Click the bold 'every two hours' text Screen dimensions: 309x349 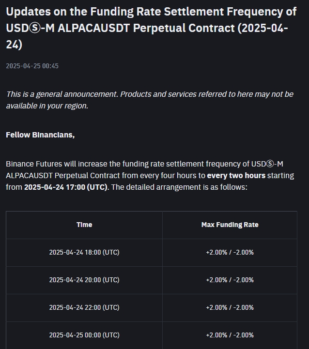(236, 176)
